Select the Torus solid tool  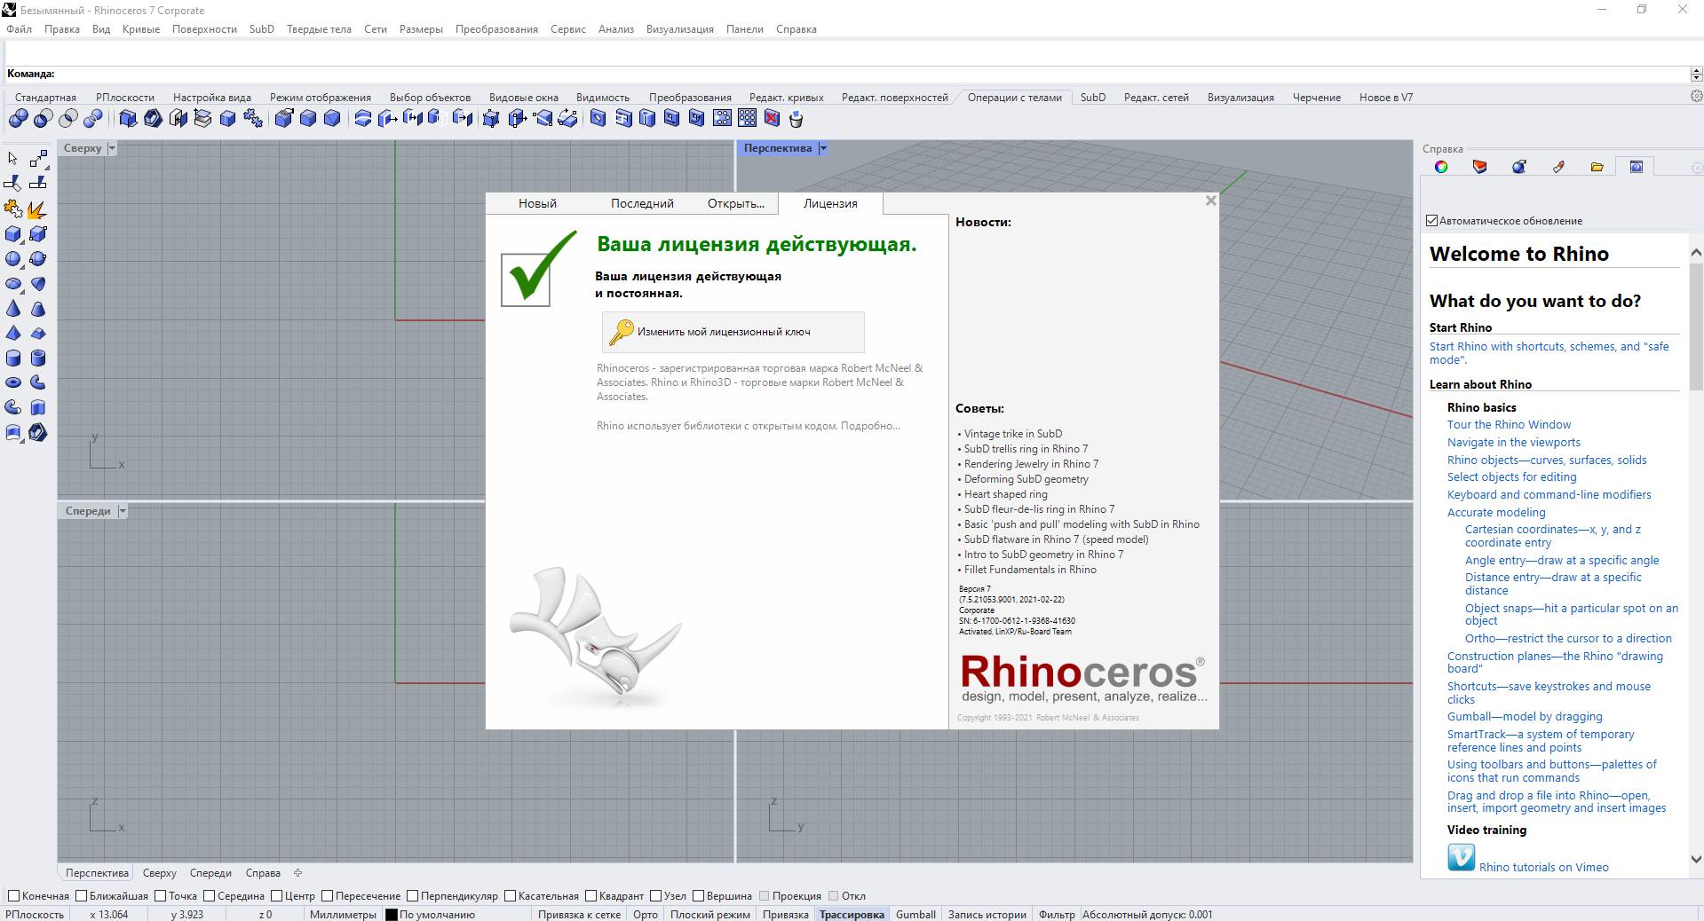pyautogui.click(x=13, y=383)
